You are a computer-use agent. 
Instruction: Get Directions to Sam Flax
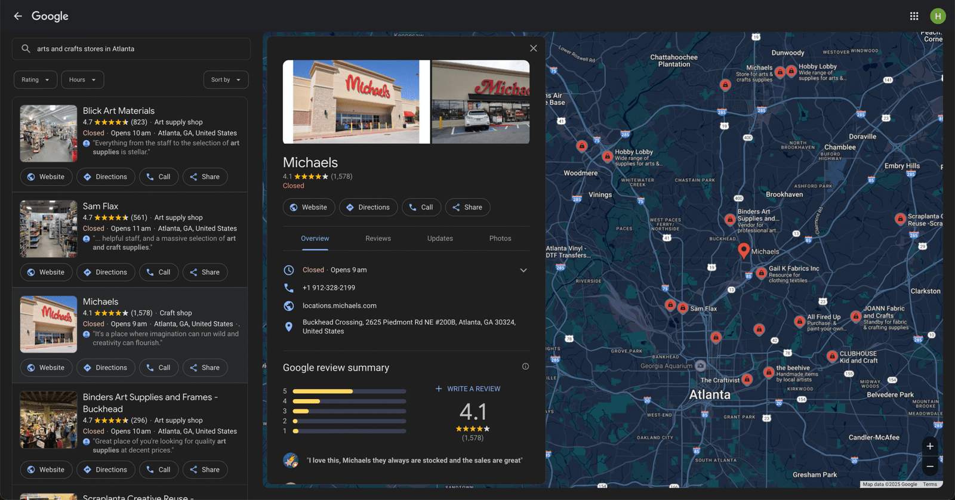pyautogui.click(x=106, y=272)
